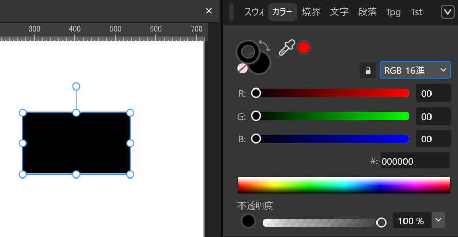This screenshot has width=458, height=237.
Task: Open the panel options chevron menu
Action: tap(447, 12)
